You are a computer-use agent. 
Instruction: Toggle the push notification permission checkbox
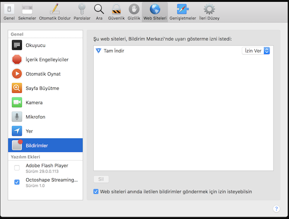[96, 191]
